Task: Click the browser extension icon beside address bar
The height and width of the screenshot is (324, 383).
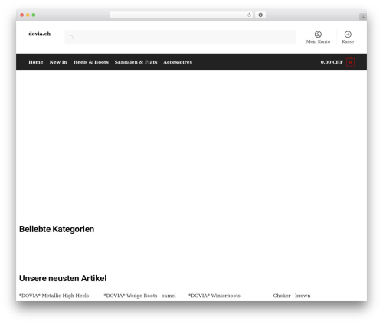Action: pos(260,15)
